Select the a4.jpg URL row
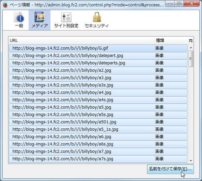Screen dimensions: 202x181 click(x=98, y=93)
